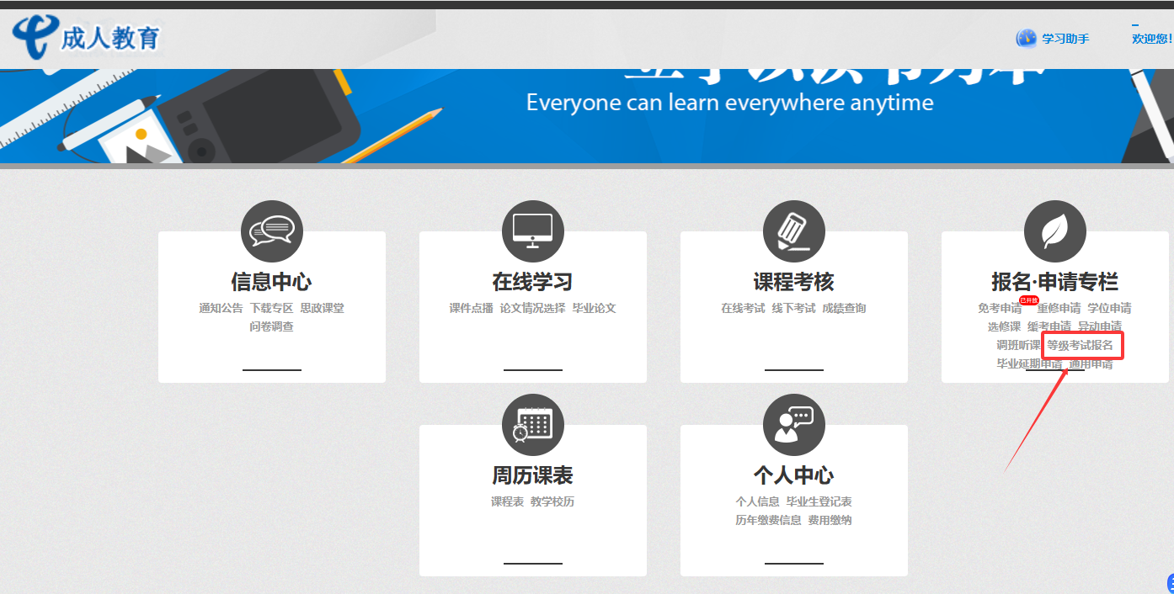
Task: Select 在线考试 under 课程考核
Action: [x=743, y=308]
